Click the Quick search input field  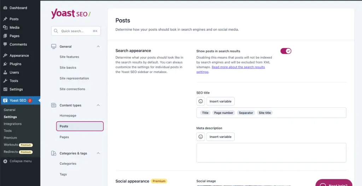(76, 31)
